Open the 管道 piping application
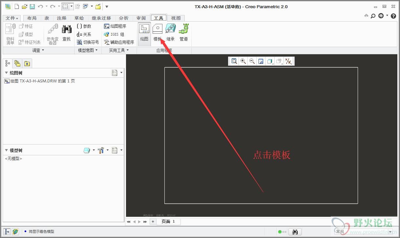The image size is (400, 238). pyautogui.click(x=184, y=33)
